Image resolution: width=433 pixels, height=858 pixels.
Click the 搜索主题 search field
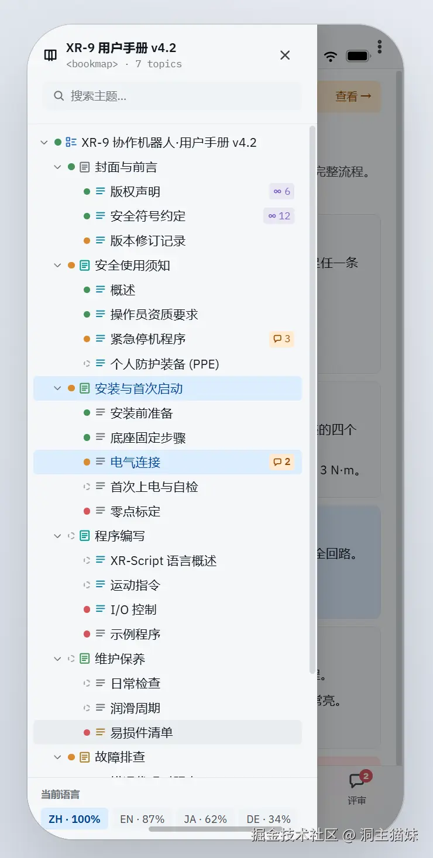point(176,96)
